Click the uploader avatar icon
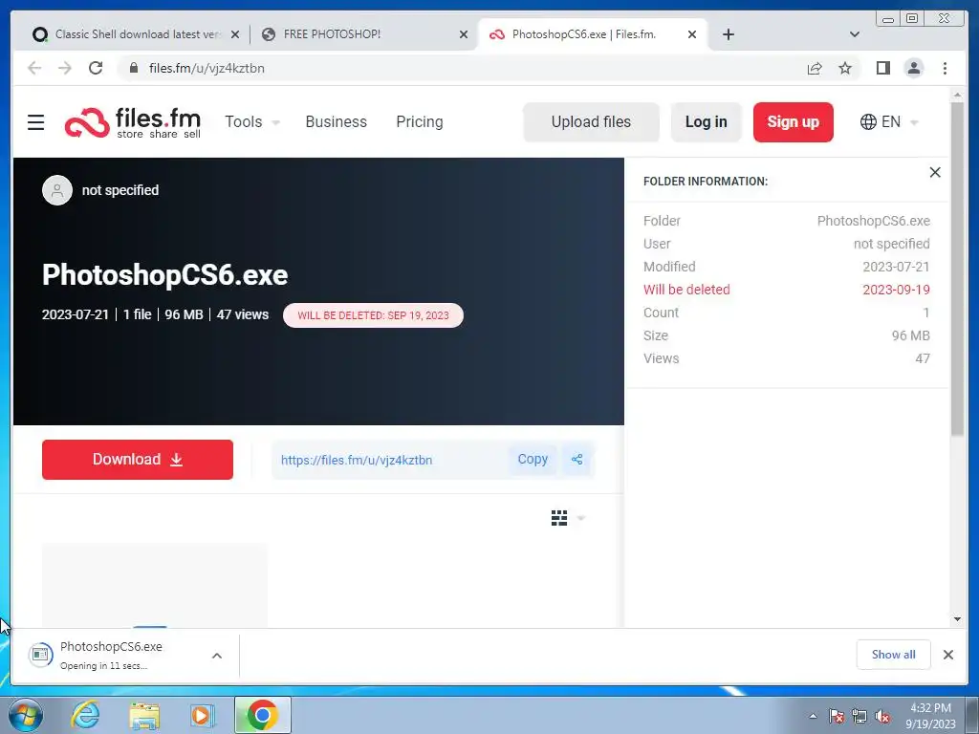The image size is (979, 734). pyautogui.click(x=57, y=190)
